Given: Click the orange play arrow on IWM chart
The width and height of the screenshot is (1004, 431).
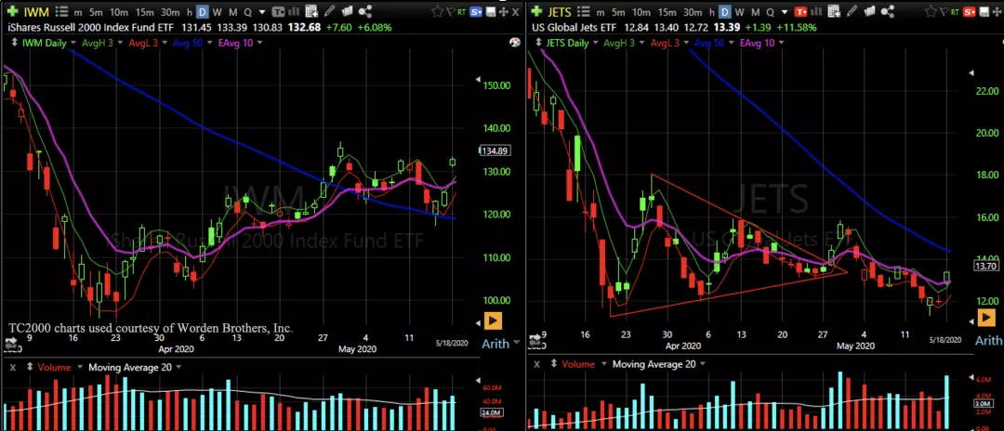Looking at the screenshot, I should 494,321.
